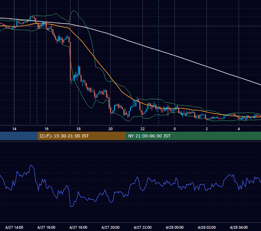Click the 4/27 18:00 date label
Image resolution: width=261 pixels, height=231 pixels.
click(x=78, y=227)
